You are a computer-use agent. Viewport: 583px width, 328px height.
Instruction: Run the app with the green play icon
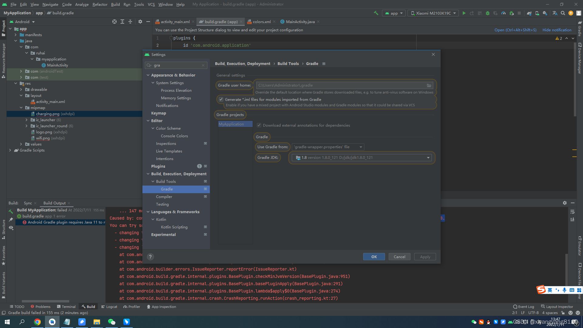[x=464, y=13]
